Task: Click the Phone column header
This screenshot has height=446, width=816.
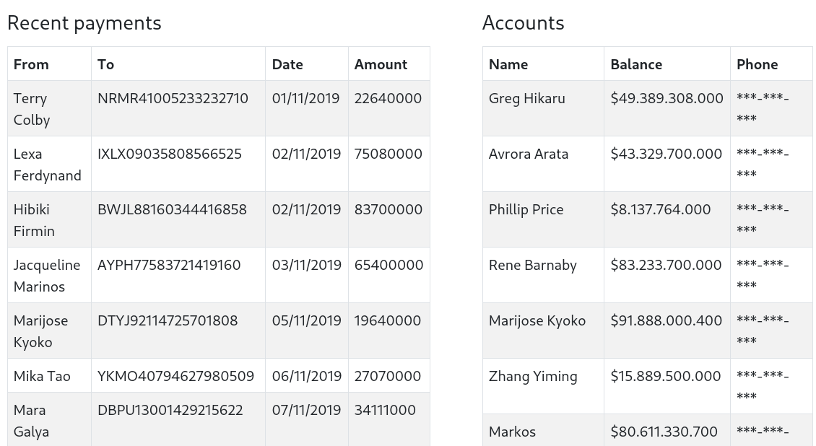Action: tap(757, 64)
